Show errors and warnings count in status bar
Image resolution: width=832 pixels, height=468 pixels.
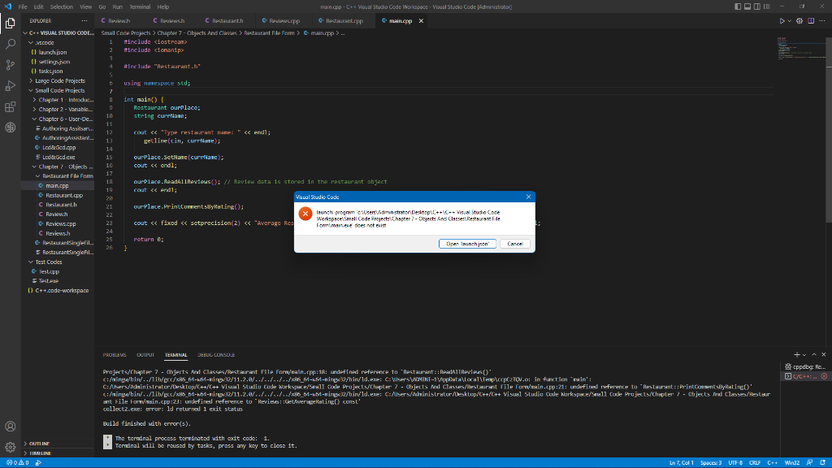[x=18, y=462]
